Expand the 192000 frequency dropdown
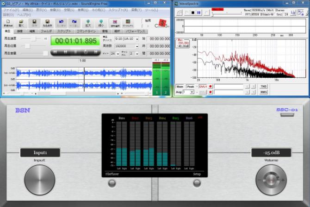The width and height of the screenshot is (310, 207). point(136,46)
